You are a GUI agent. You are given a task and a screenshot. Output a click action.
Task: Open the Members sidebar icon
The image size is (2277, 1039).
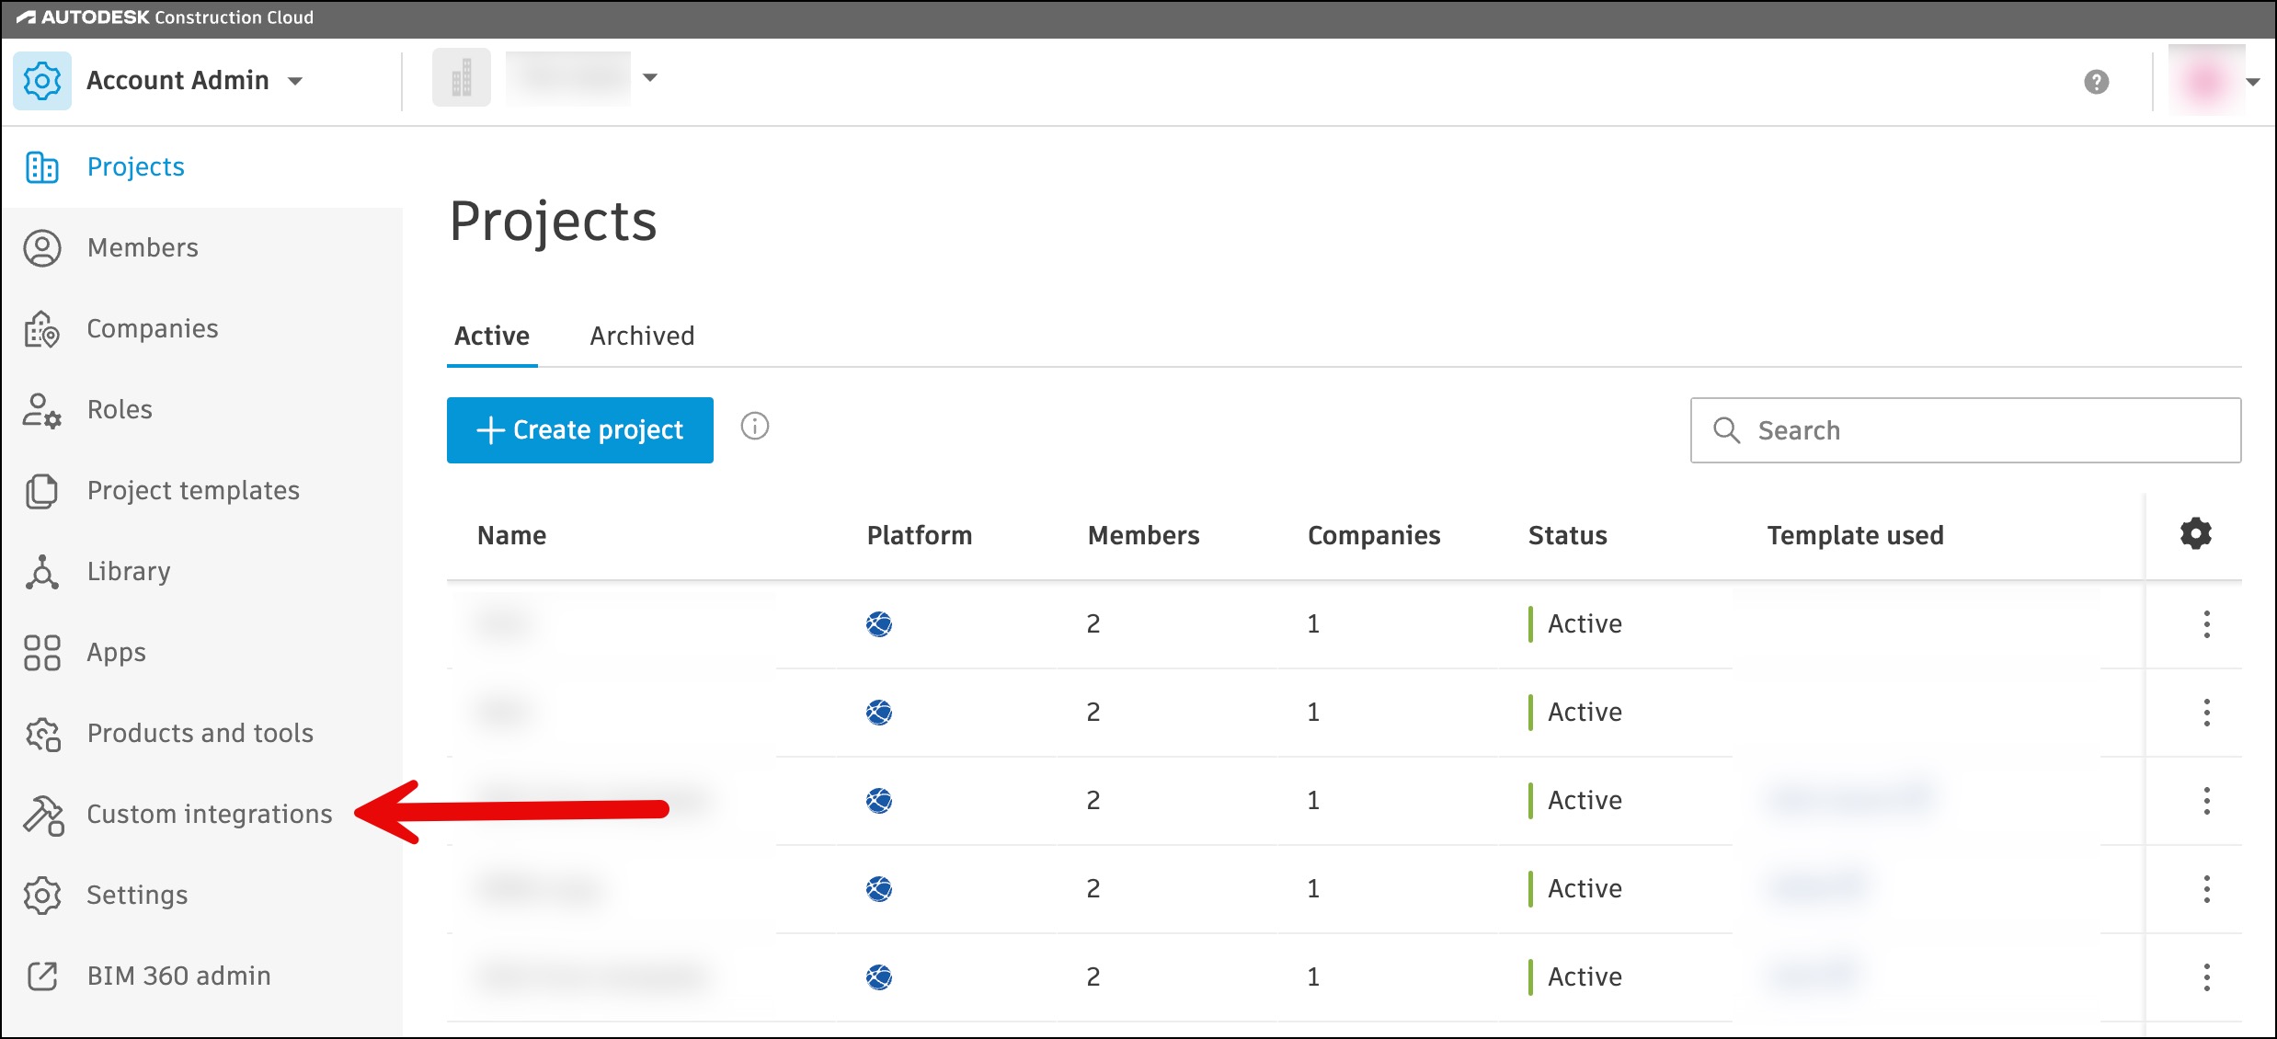42,248
